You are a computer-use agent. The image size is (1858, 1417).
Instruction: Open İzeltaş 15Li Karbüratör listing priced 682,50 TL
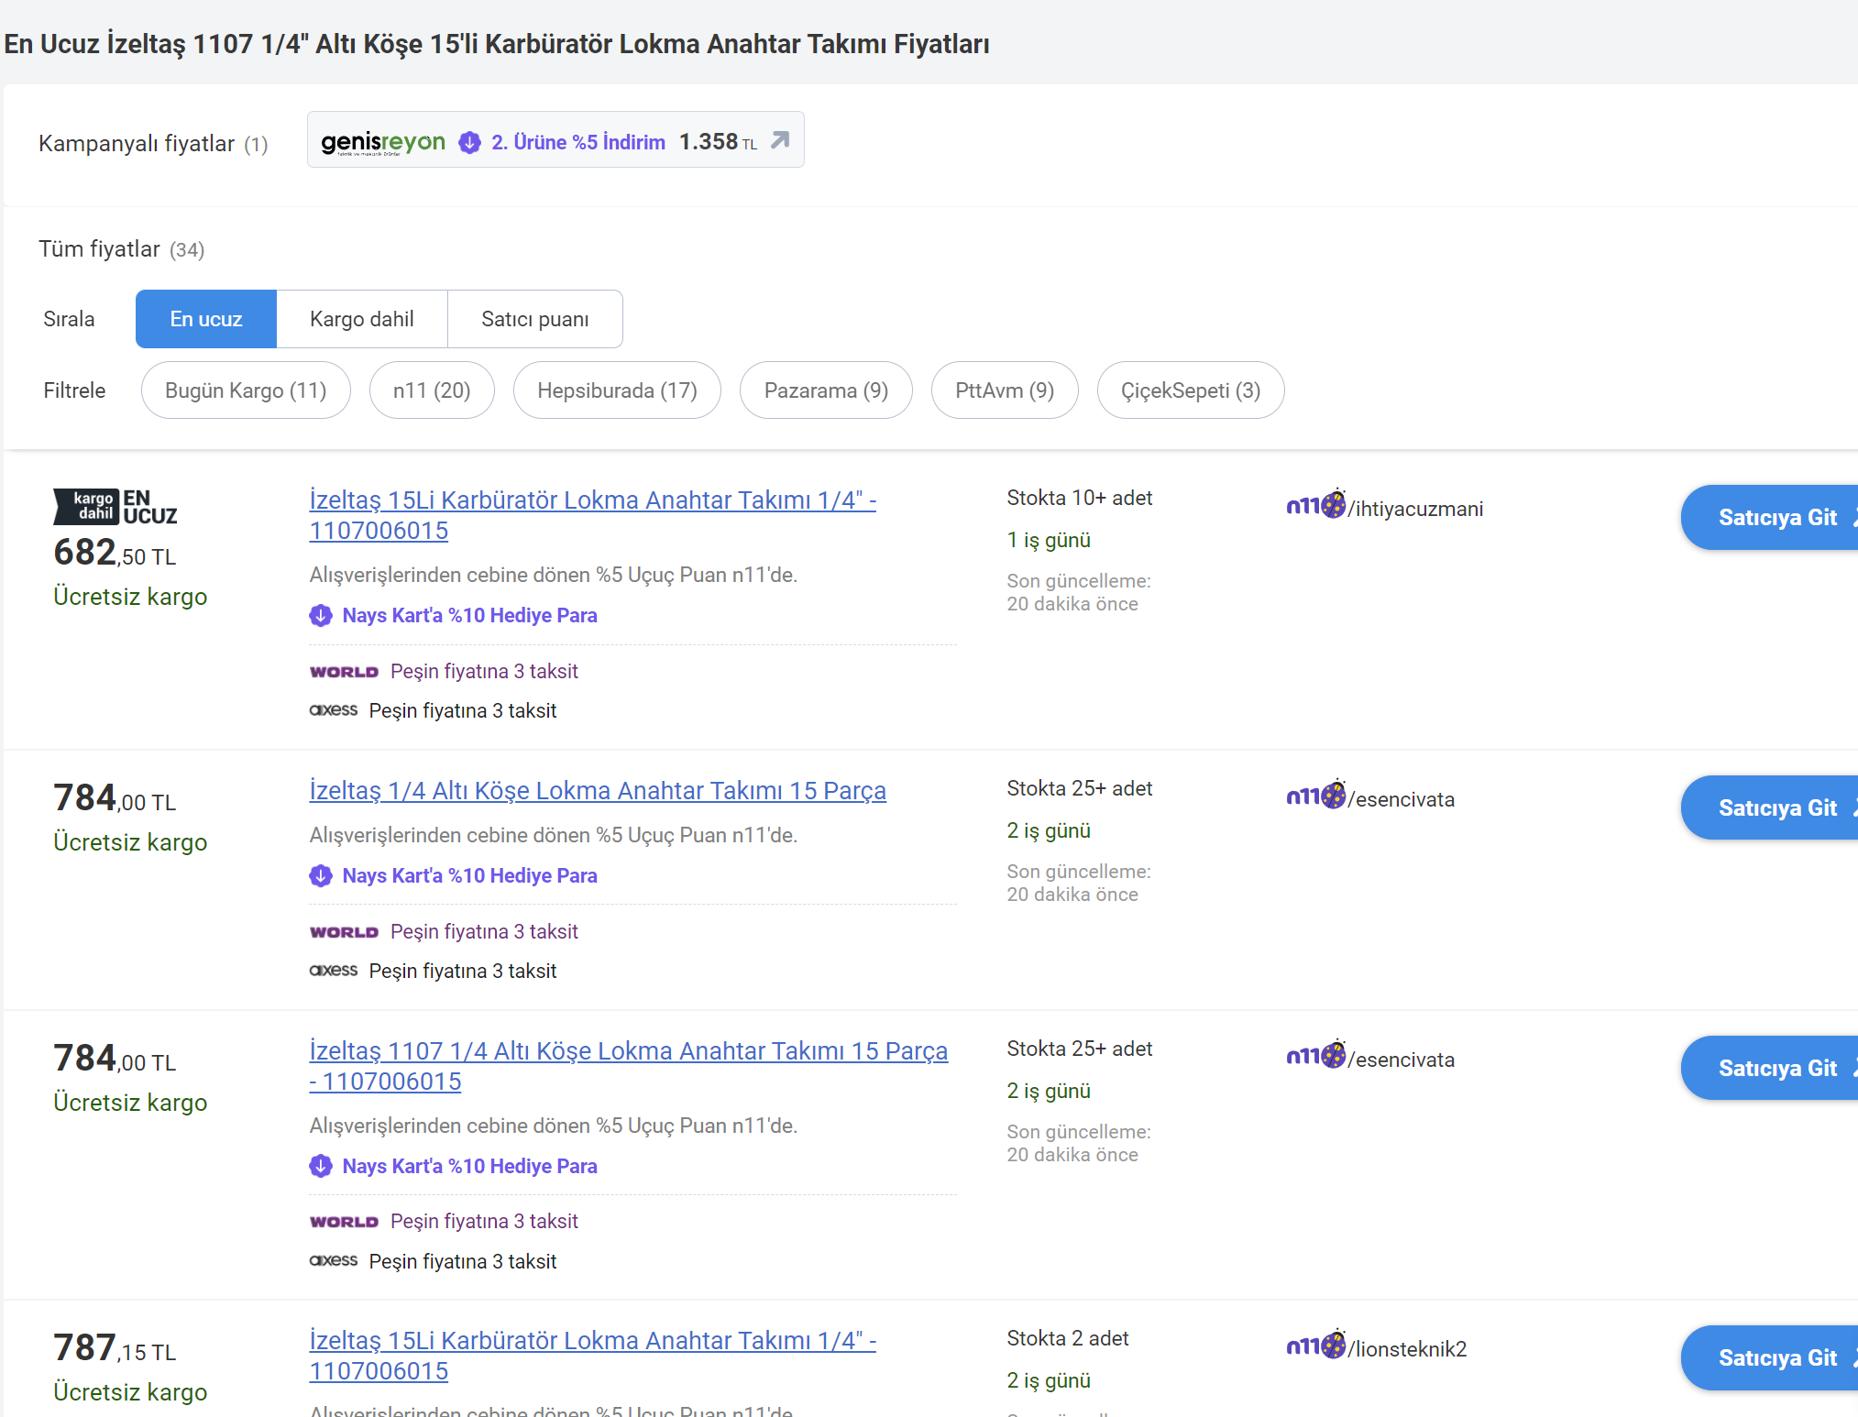point(593,515)
